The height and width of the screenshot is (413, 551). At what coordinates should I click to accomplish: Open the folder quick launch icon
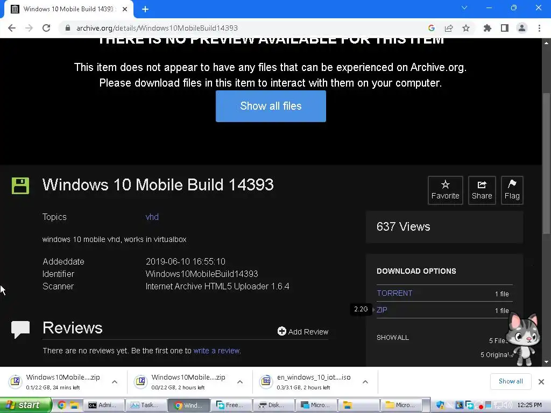(x=74, y=405)
